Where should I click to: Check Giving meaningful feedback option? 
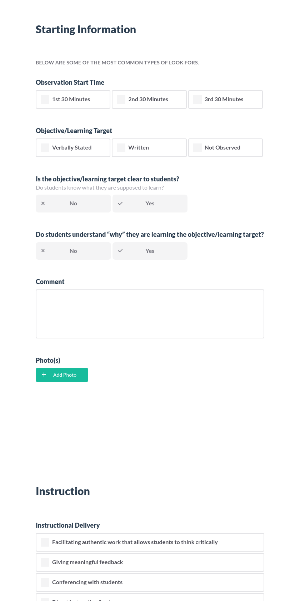[x=45, y=562]
